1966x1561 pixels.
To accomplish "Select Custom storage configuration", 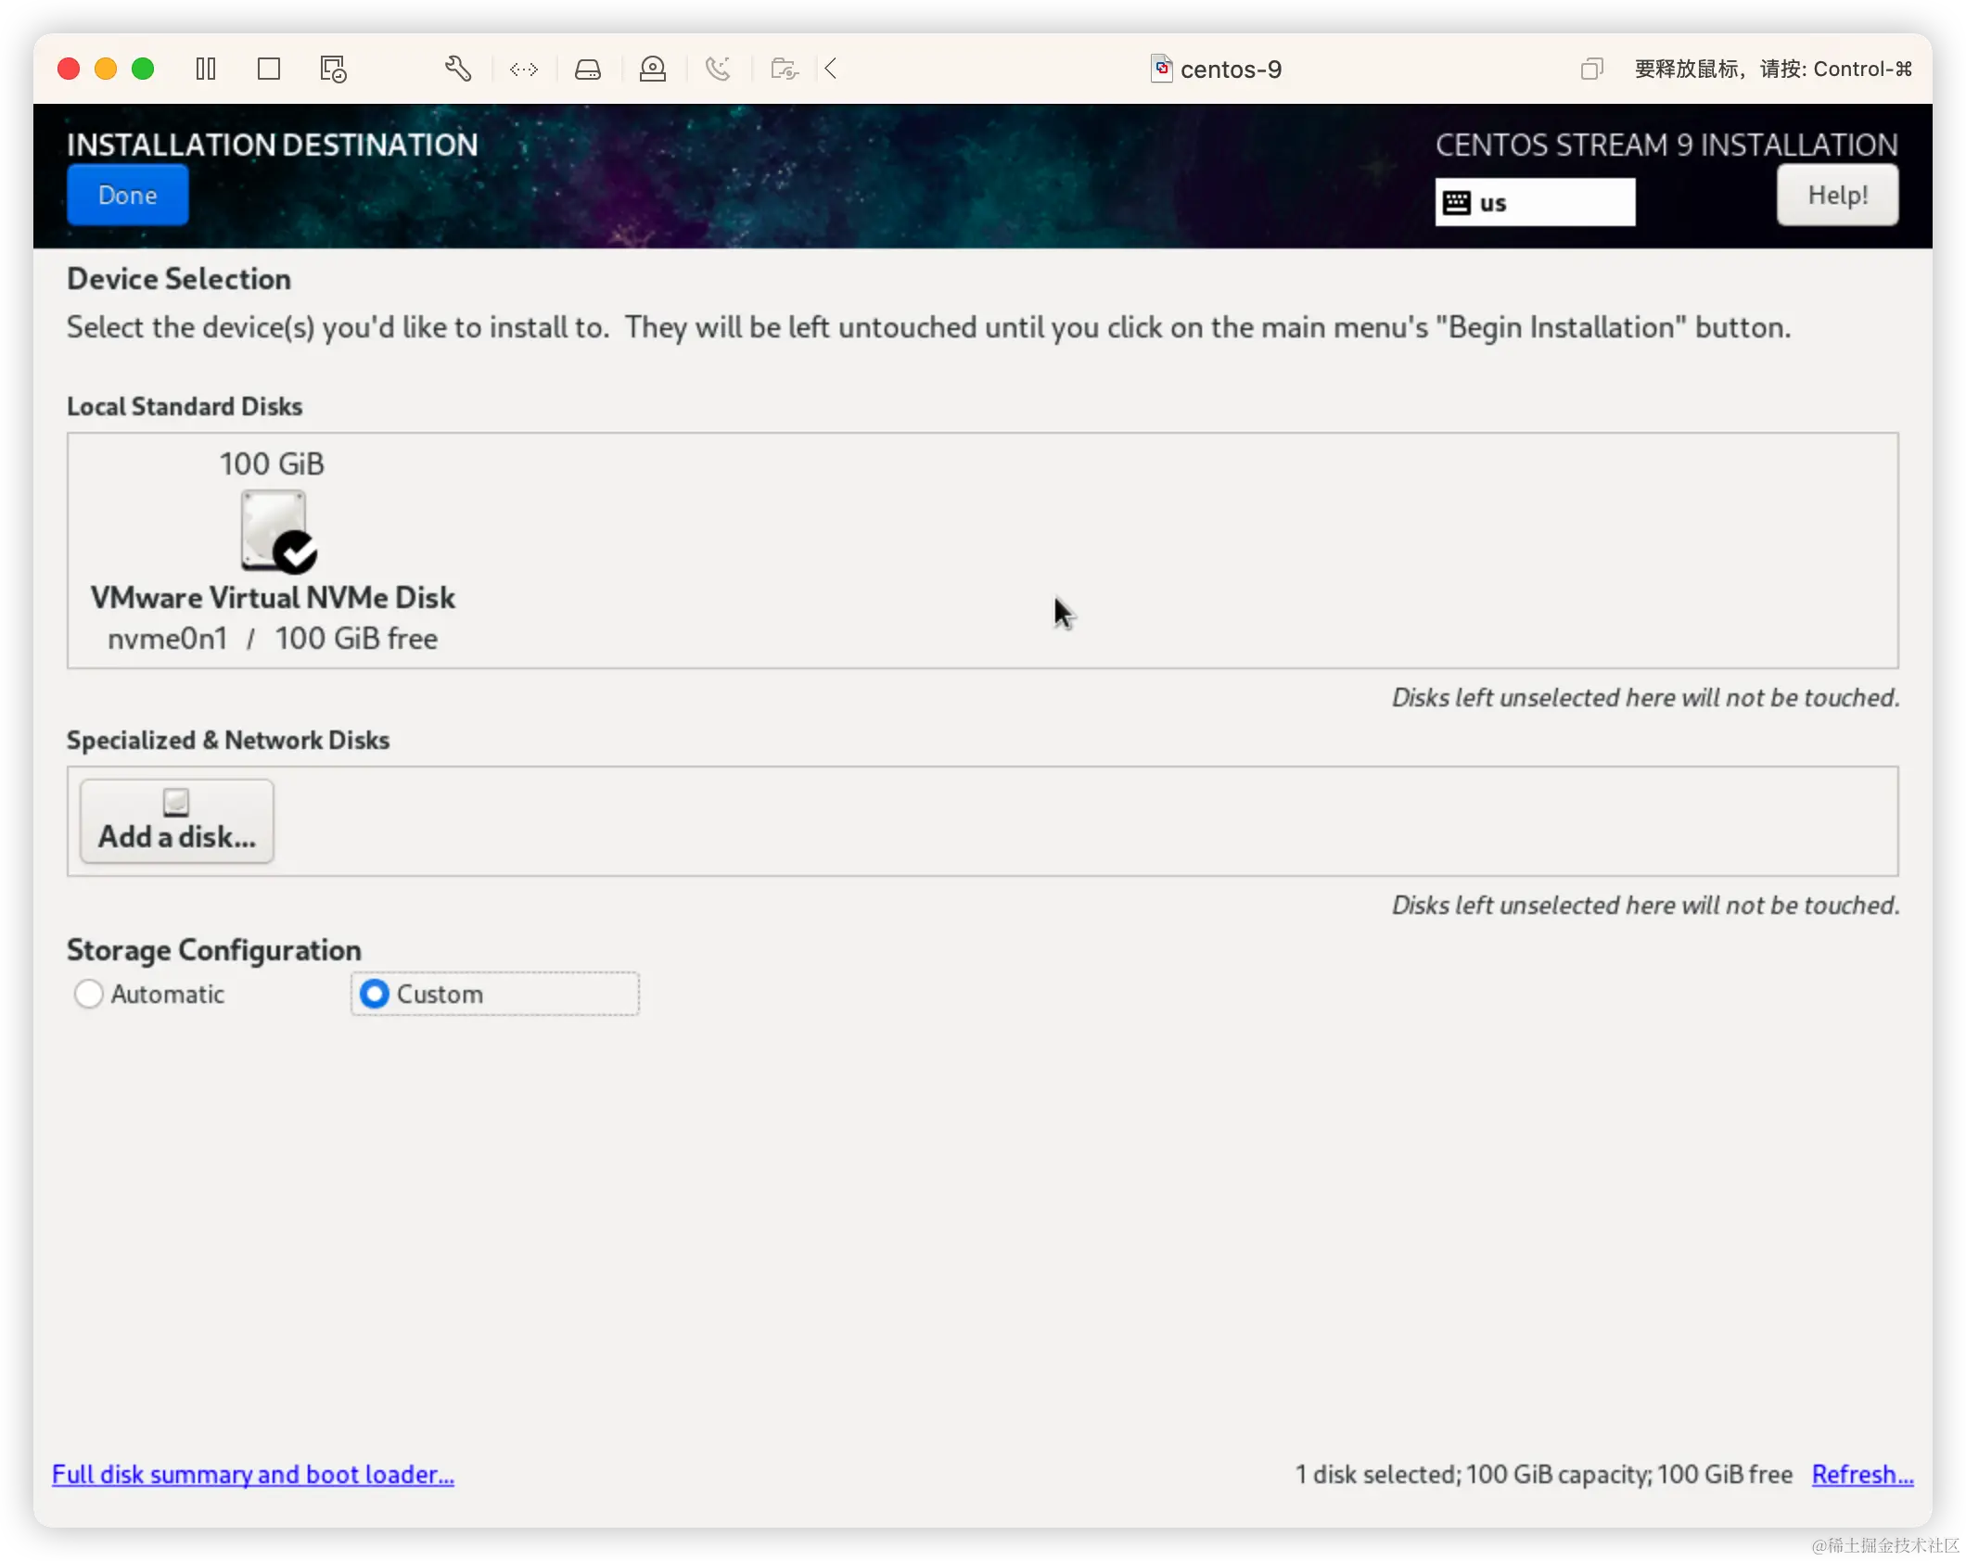I will [x=375, y=993].
